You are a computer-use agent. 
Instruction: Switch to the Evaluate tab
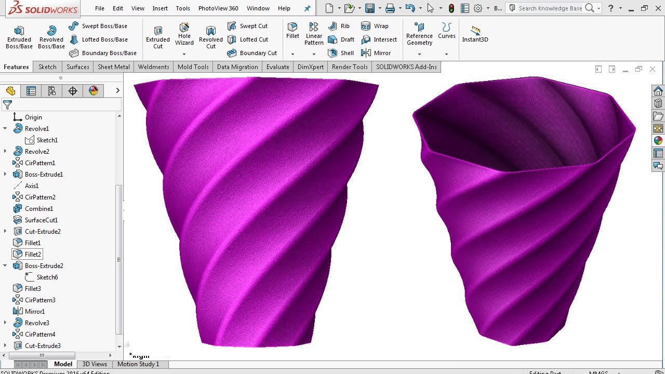tap(278, 67)
